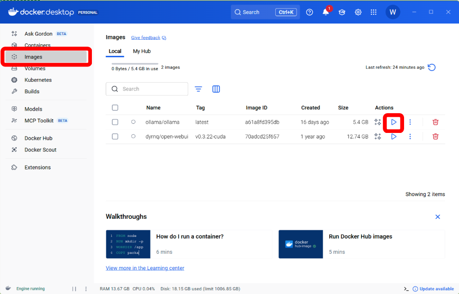Toggle the select all images checkbox
Image resolution: width=459 pixels, height=294 pixels.
coord(115,108)
